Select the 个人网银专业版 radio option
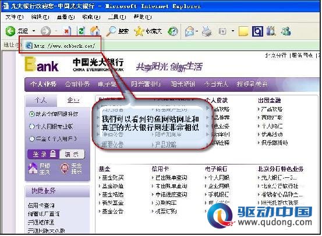322x236 pixels. 31,126
